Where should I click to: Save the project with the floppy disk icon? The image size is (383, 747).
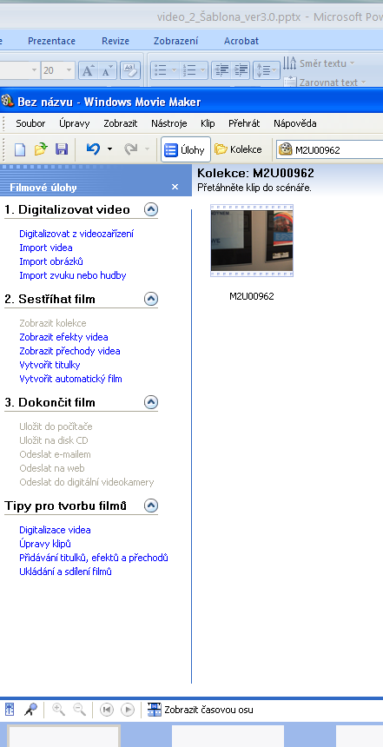(62, 149)
